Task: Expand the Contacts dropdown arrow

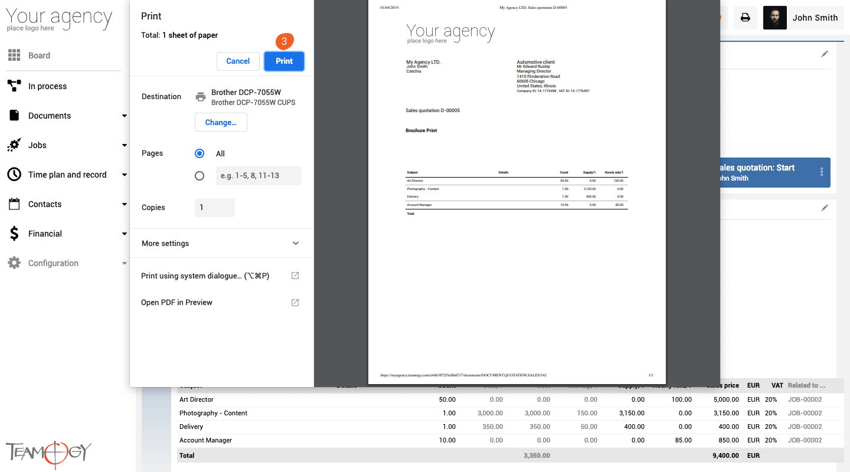Action: pyautogui.click(x=125, y=204)
